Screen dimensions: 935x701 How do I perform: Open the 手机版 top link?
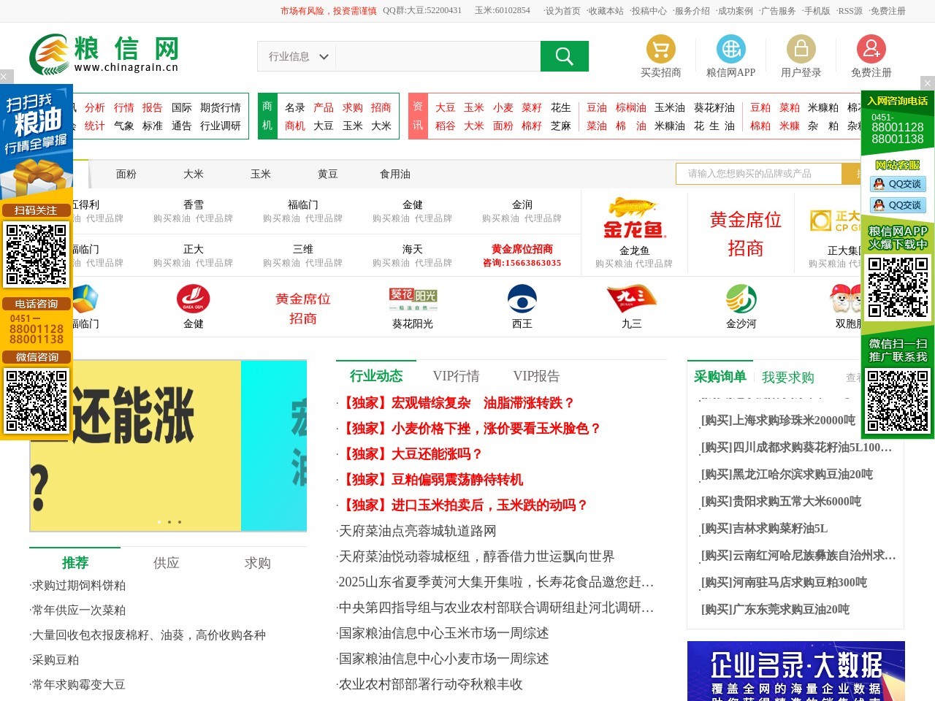pyautogui.click(x=816, y=11)
